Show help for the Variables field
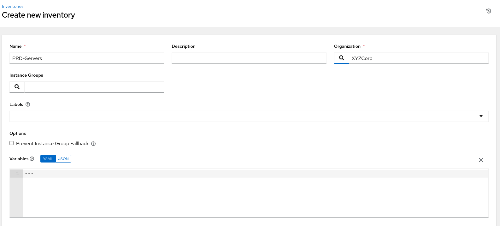The image size is (500, 226). (x=32, y=159)
